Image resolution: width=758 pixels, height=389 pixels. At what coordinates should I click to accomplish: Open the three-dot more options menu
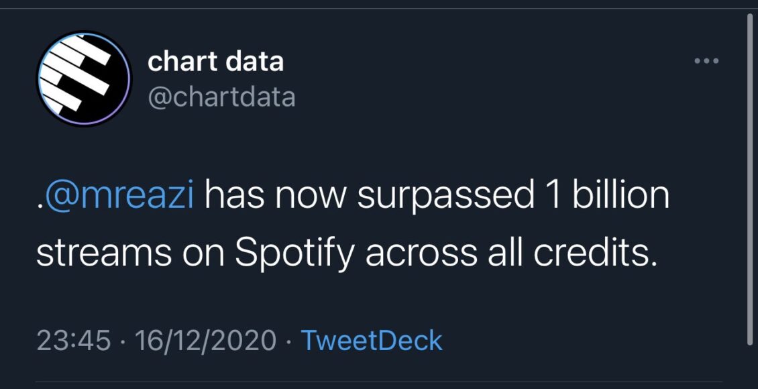click(x=706, y=62)
